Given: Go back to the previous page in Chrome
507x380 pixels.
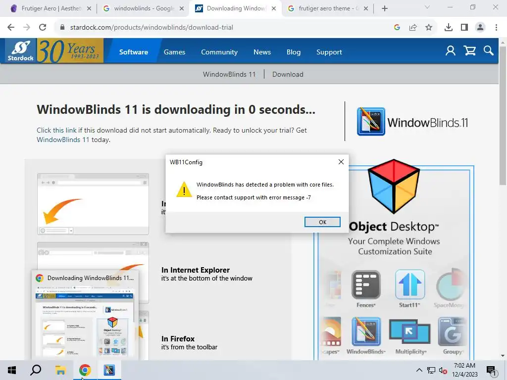Looking at the screenshot, I should 11,28.
